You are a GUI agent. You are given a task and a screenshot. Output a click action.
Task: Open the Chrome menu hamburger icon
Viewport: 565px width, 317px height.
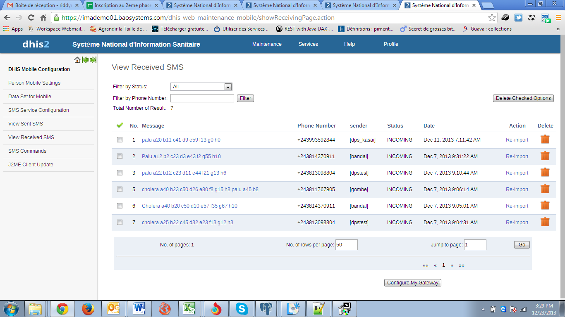[558, 18]
